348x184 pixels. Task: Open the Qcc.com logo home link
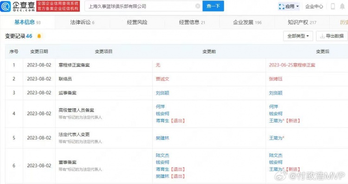point(18,6)
